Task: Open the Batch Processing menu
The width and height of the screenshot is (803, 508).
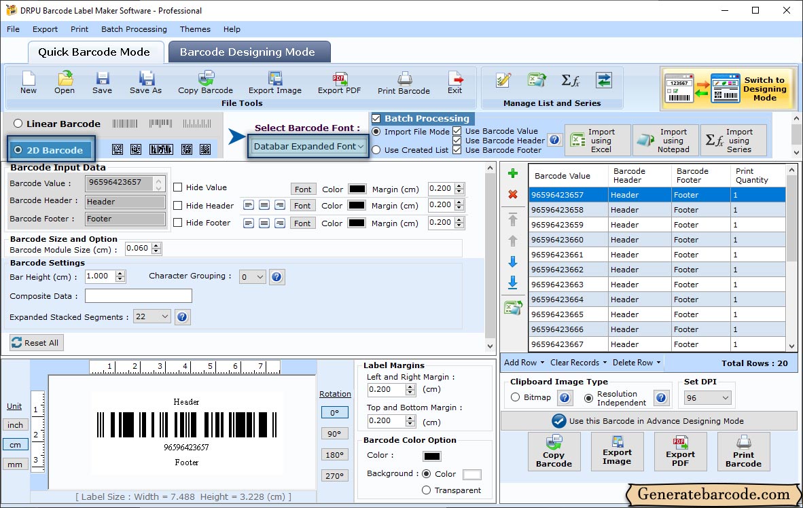Action: [x=135, y=29]
